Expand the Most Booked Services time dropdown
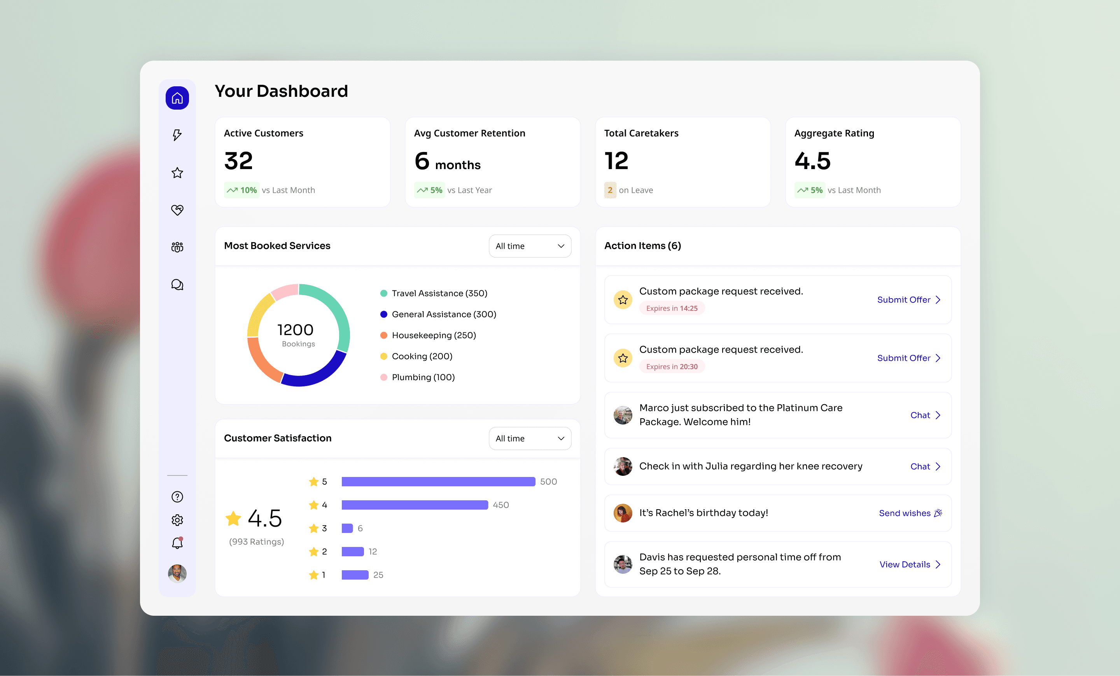This screenshot has height=676, width=1120. point(530,246)
